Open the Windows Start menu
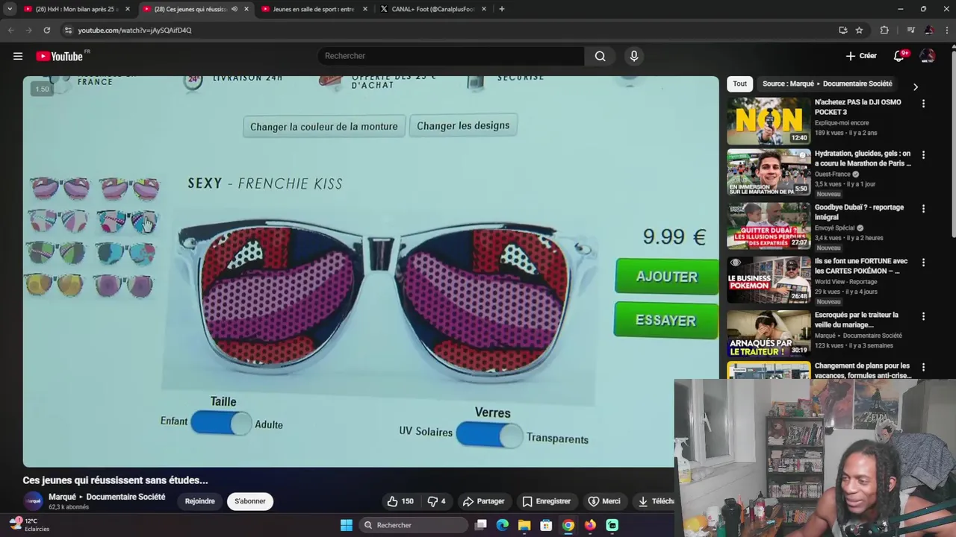 point(347,525)
